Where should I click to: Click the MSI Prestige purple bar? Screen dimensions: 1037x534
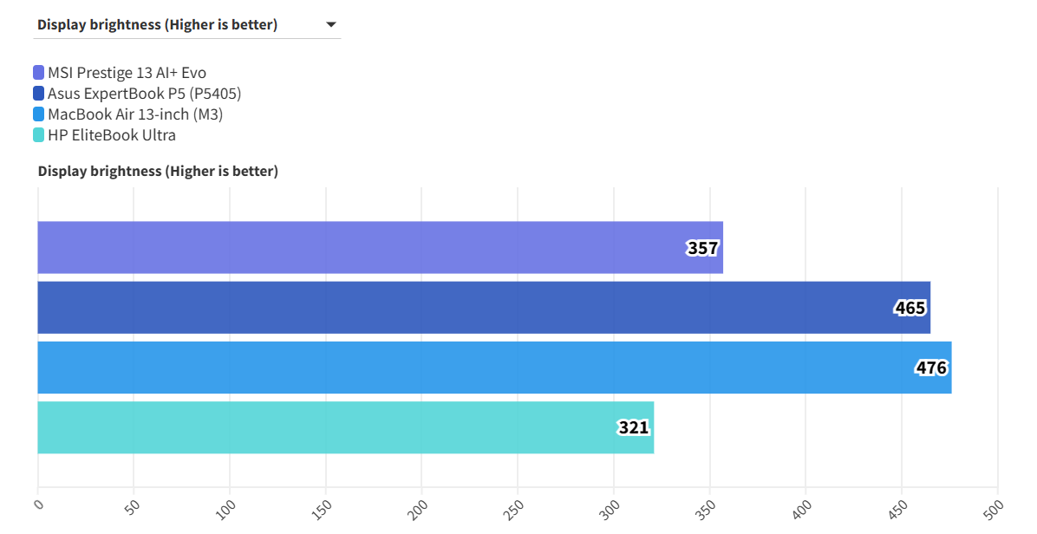click(x=347, y=248)
